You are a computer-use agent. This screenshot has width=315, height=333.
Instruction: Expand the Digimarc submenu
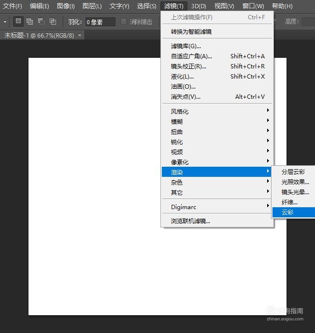[x=217, y=207]
